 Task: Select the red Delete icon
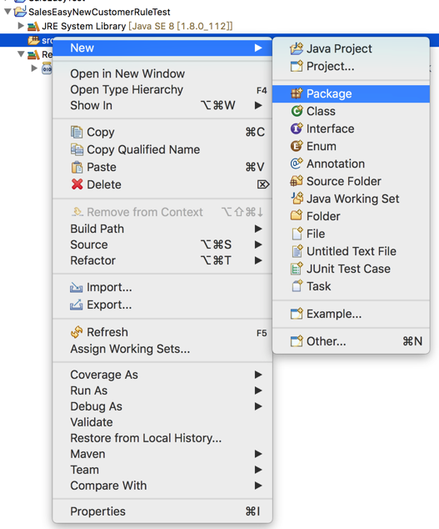(x=77, y=184)
